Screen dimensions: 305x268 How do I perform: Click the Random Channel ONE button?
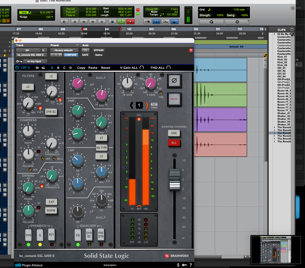coord(174,133)
